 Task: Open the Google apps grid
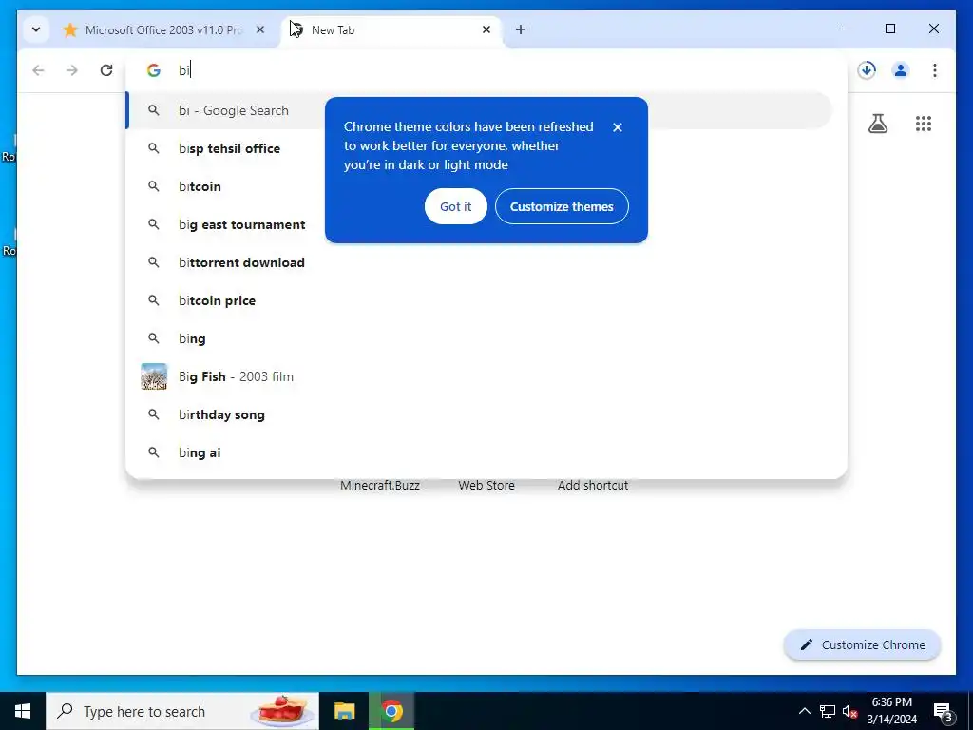pyautogui.click(x=924, y=124)
